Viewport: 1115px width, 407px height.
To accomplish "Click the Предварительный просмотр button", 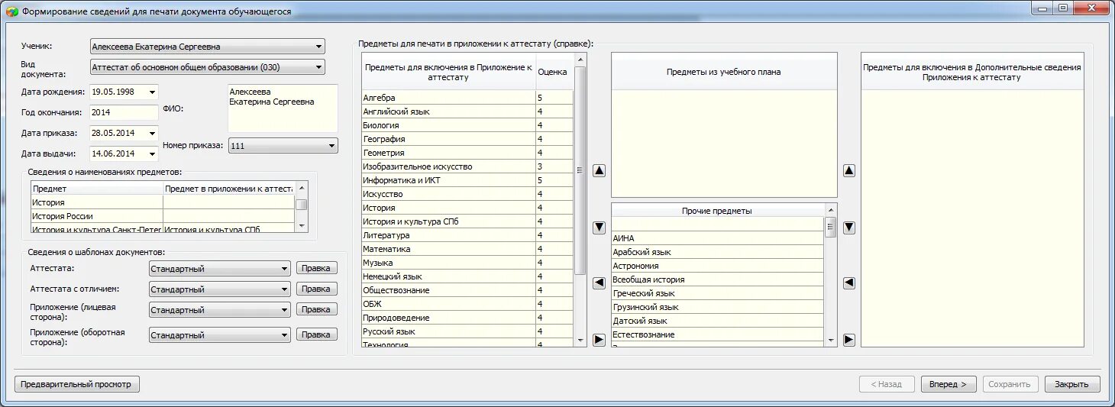I will click(76, 384).
